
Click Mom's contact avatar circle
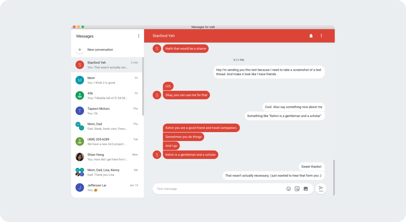pyautogui.click(x=80, y=80)
